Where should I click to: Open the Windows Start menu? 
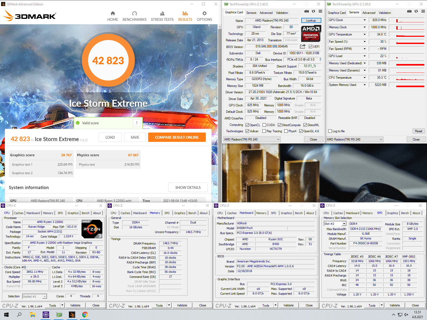click(6, 315)
